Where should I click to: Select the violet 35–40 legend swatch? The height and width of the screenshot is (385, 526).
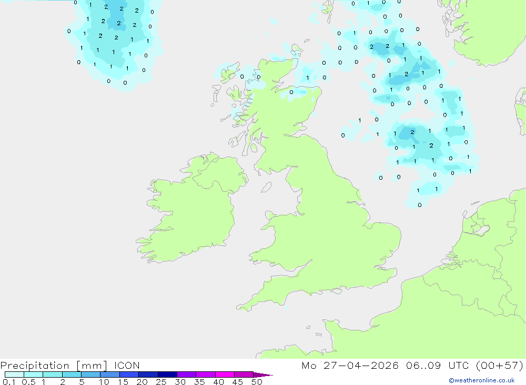coord(205,374)
